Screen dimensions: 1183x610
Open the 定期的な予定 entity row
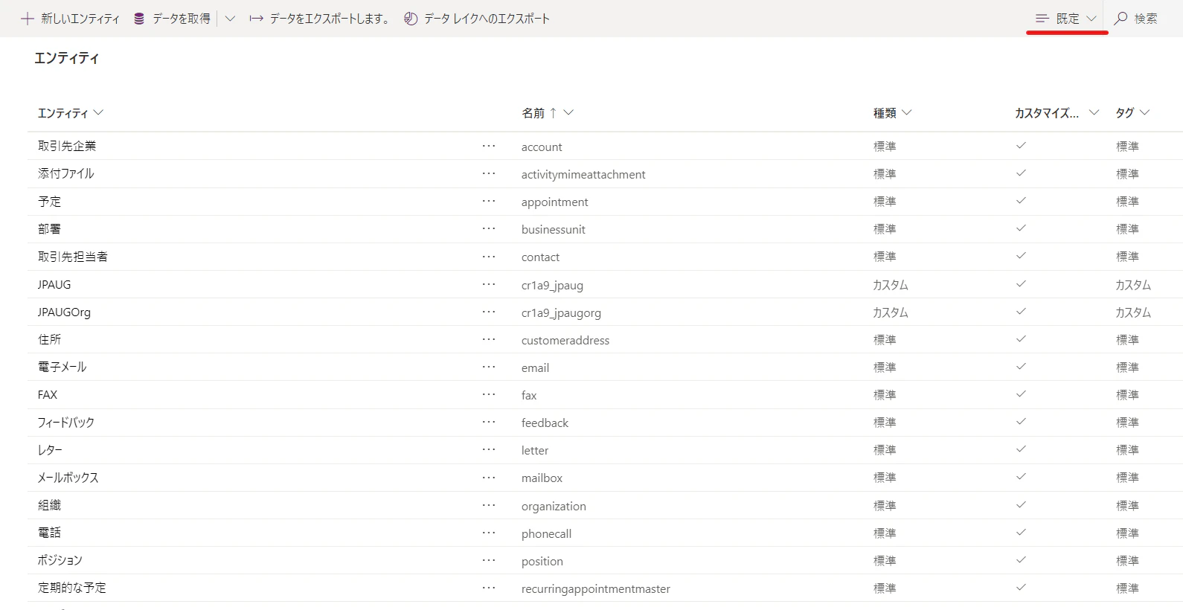tap(605, 588)
